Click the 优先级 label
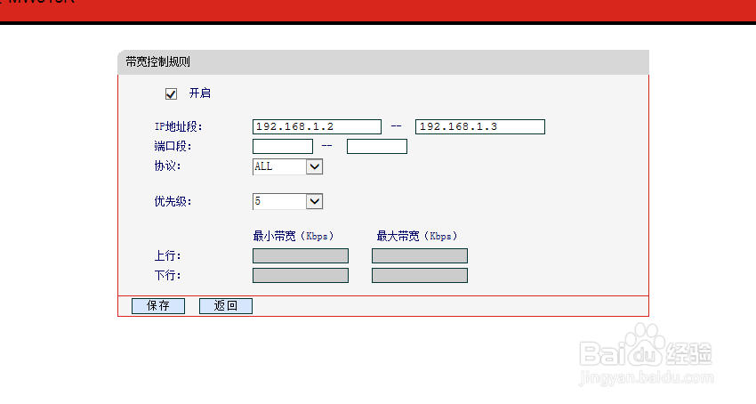The image size is (756, 404). 173,201
